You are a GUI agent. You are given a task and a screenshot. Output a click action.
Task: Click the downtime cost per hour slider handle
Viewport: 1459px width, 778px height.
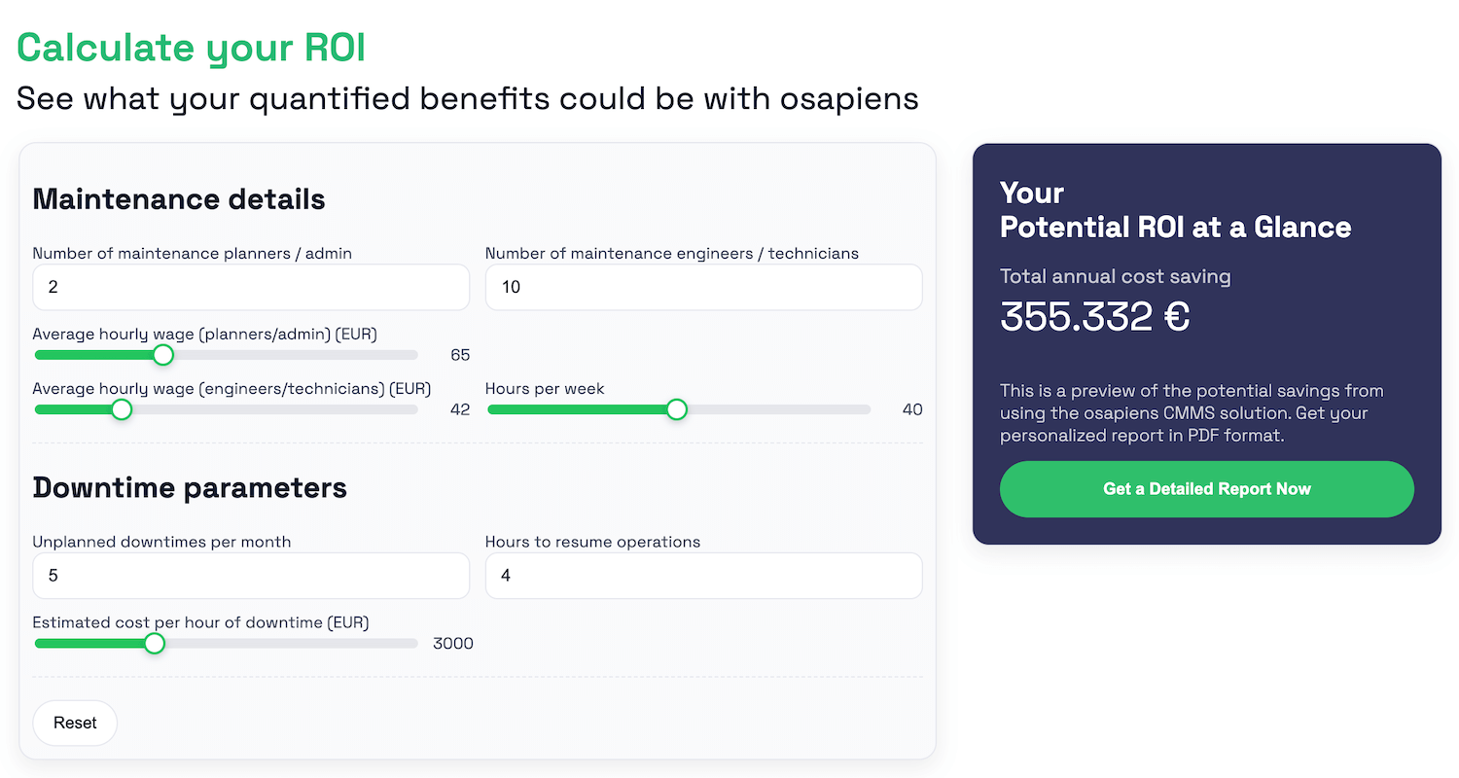click(x=154, y=643)
